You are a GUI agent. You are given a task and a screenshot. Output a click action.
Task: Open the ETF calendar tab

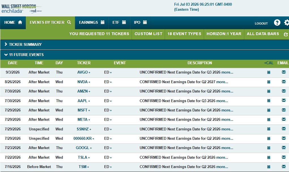pos(119,23)
